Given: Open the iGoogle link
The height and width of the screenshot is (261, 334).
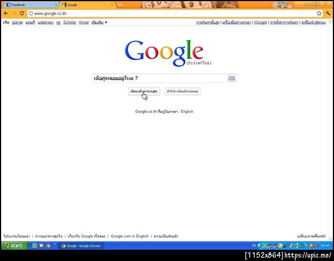Looking at the screenshot, I should 261,22.
